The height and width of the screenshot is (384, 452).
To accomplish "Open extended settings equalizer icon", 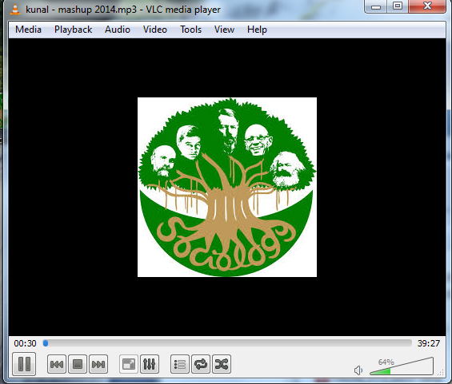I will pos(150,364).
